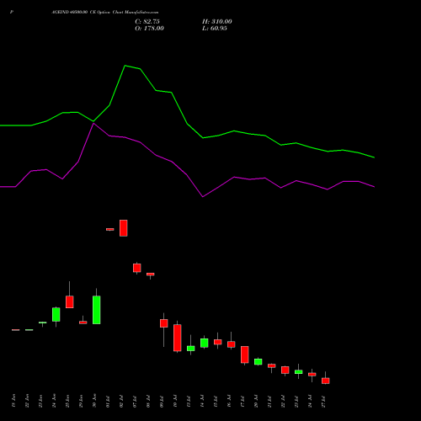Click the red candle on 17 Jul
Viewport: 421px width, 421px height.
[245, 354]
